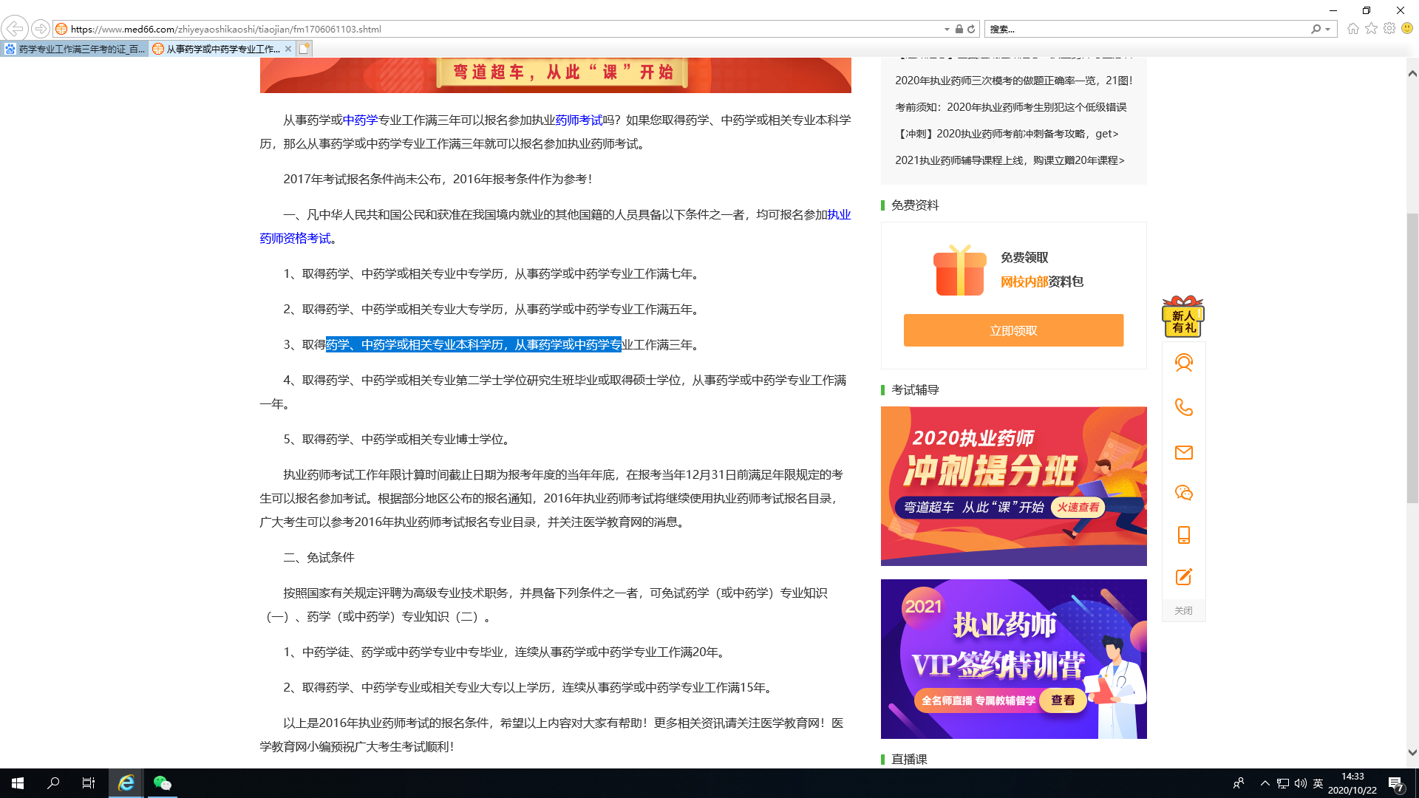Viewport: 1419px width, 798px height.
Task: Click the vertical scrollbar thumb
Action: [x=1412, y=358]
